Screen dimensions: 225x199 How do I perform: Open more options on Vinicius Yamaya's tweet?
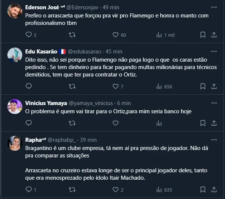[x=213, y=103]
